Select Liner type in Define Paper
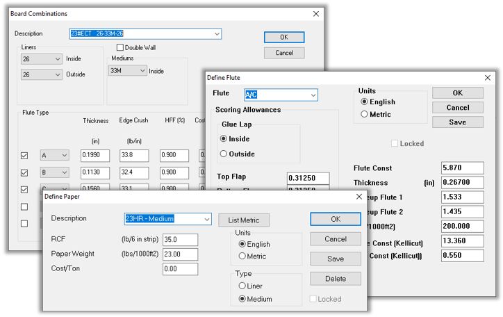The image size is (503, 317). 242,286
